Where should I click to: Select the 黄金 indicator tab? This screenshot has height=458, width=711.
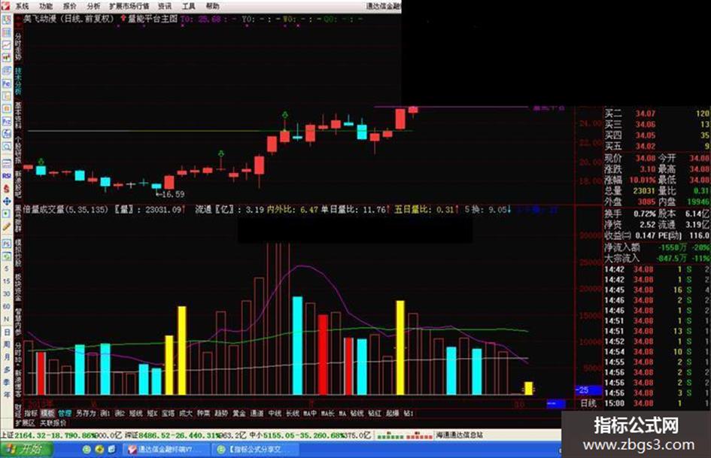[239, 413]
